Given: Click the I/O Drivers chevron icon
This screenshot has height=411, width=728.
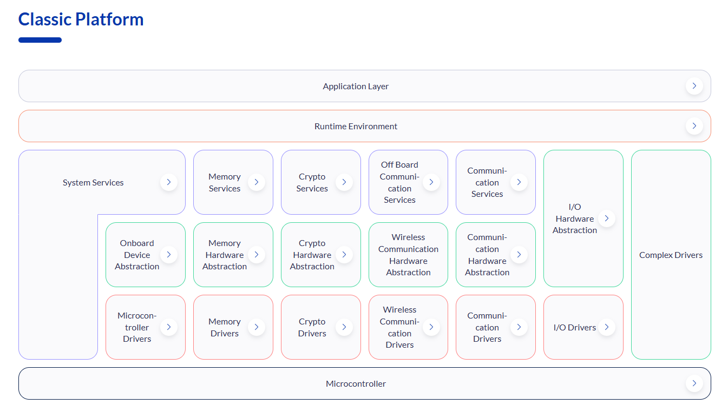Looking at the screenshot, I should point(607,327).
